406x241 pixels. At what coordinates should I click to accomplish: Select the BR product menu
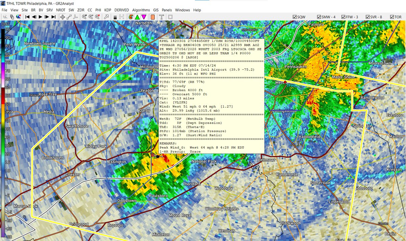(33, 10)
